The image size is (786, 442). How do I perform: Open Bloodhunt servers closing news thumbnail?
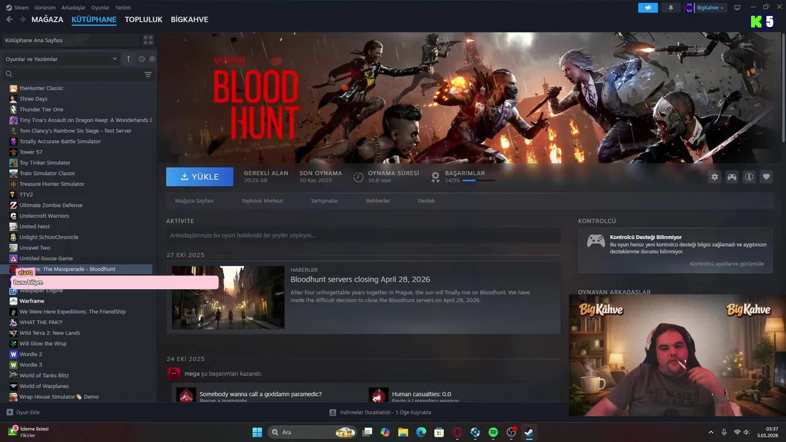pos(228,298)
